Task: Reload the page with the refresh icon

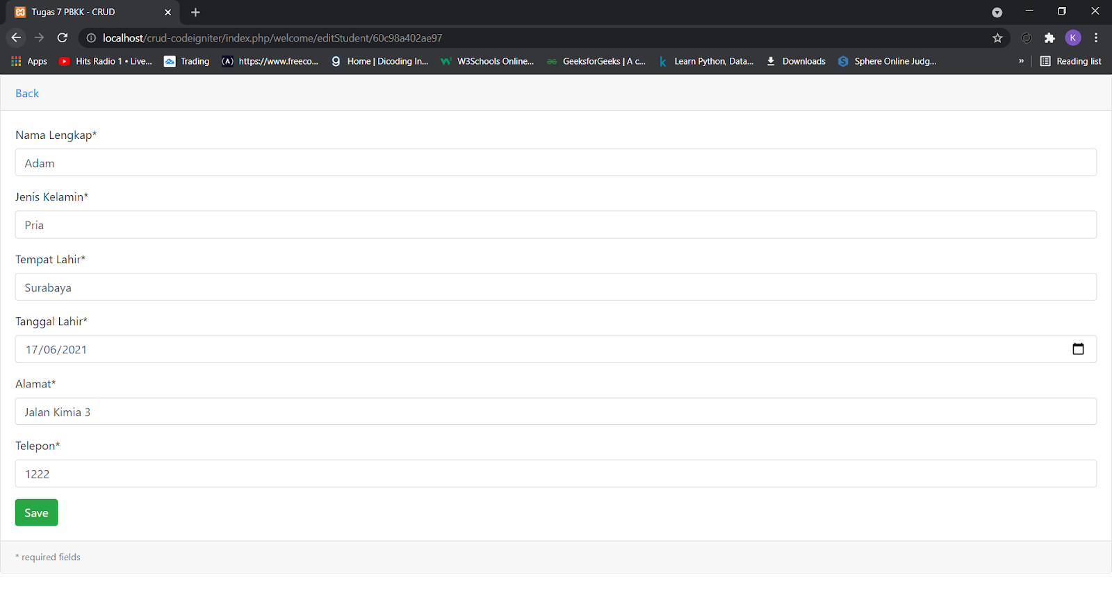Action: 63,37
